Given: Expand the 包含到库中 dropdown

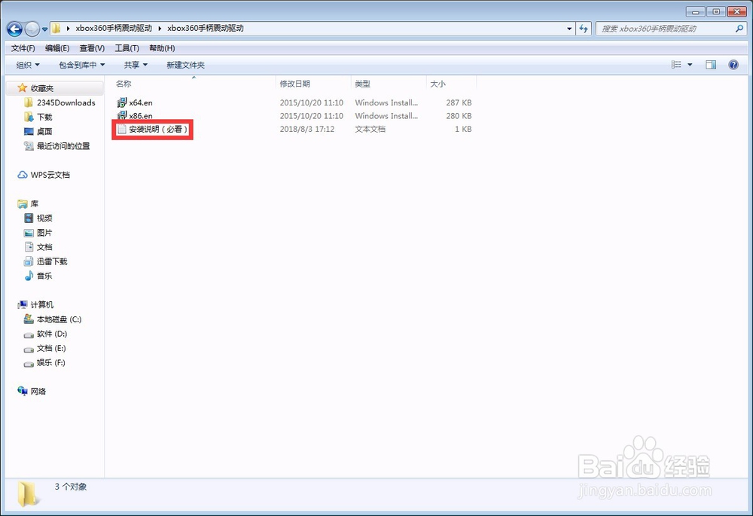Looking at the screenshot, I should click(81, 65).
